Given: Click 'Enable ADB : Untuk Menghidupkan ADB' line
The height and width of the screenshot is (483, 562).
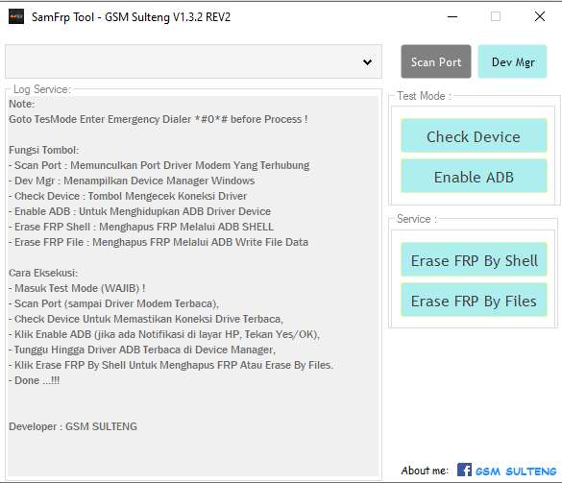Looking at the screenshot, I should point(139,211).
